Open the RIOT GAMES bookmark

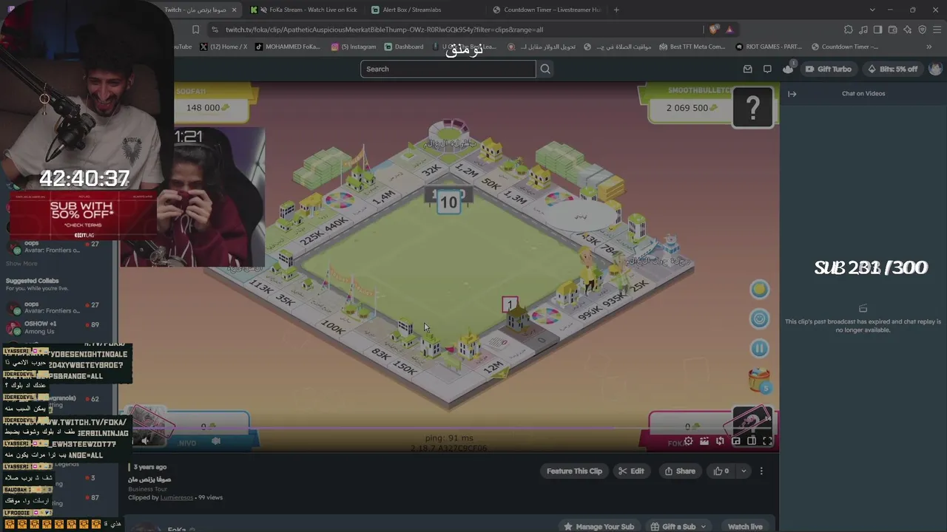tap(769, 47)
